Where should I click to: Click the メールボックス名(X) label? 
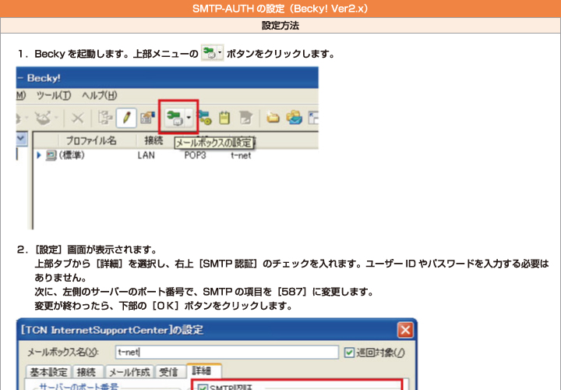[63, 353]
